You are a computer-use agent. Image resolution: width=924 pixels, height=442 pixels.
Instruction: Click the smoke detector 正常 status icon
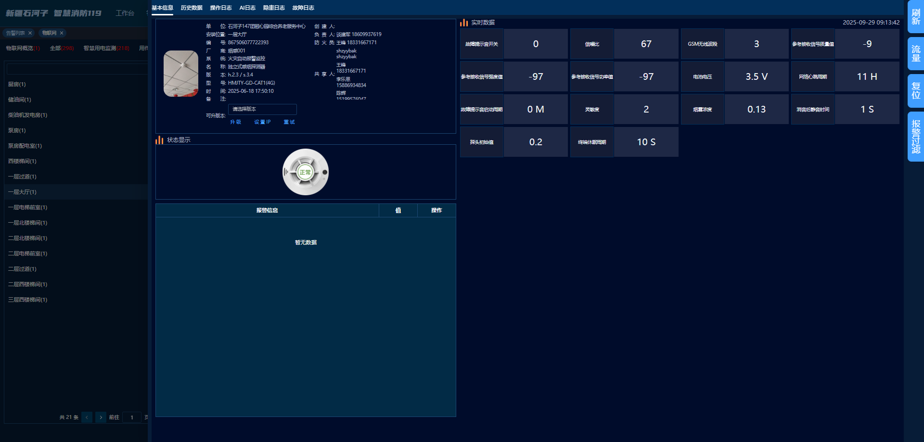tap(305, 172)
